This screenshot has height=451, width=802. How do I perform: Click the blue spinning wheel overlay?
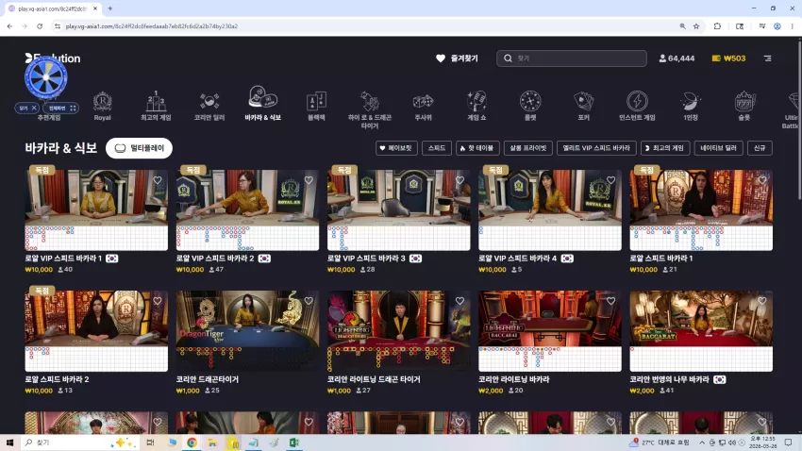46,77
